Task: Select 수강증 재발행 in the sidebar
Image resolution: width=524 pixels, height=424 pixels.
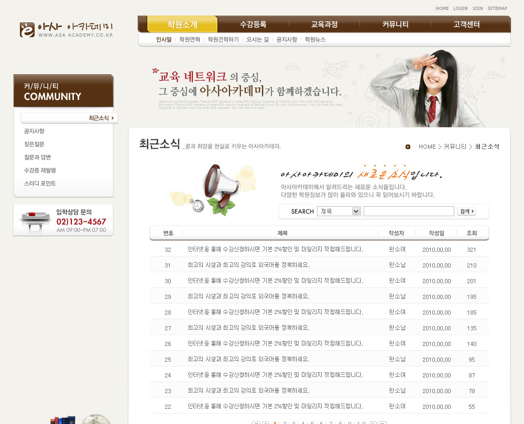Action: [40, 170]
